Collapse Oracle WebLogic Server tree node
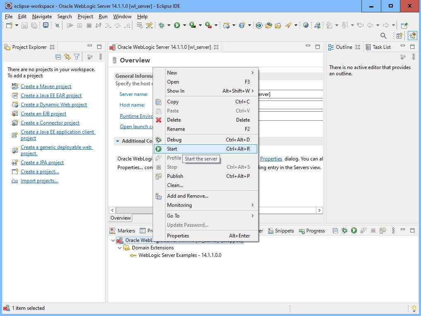 [x=113, y=240]
